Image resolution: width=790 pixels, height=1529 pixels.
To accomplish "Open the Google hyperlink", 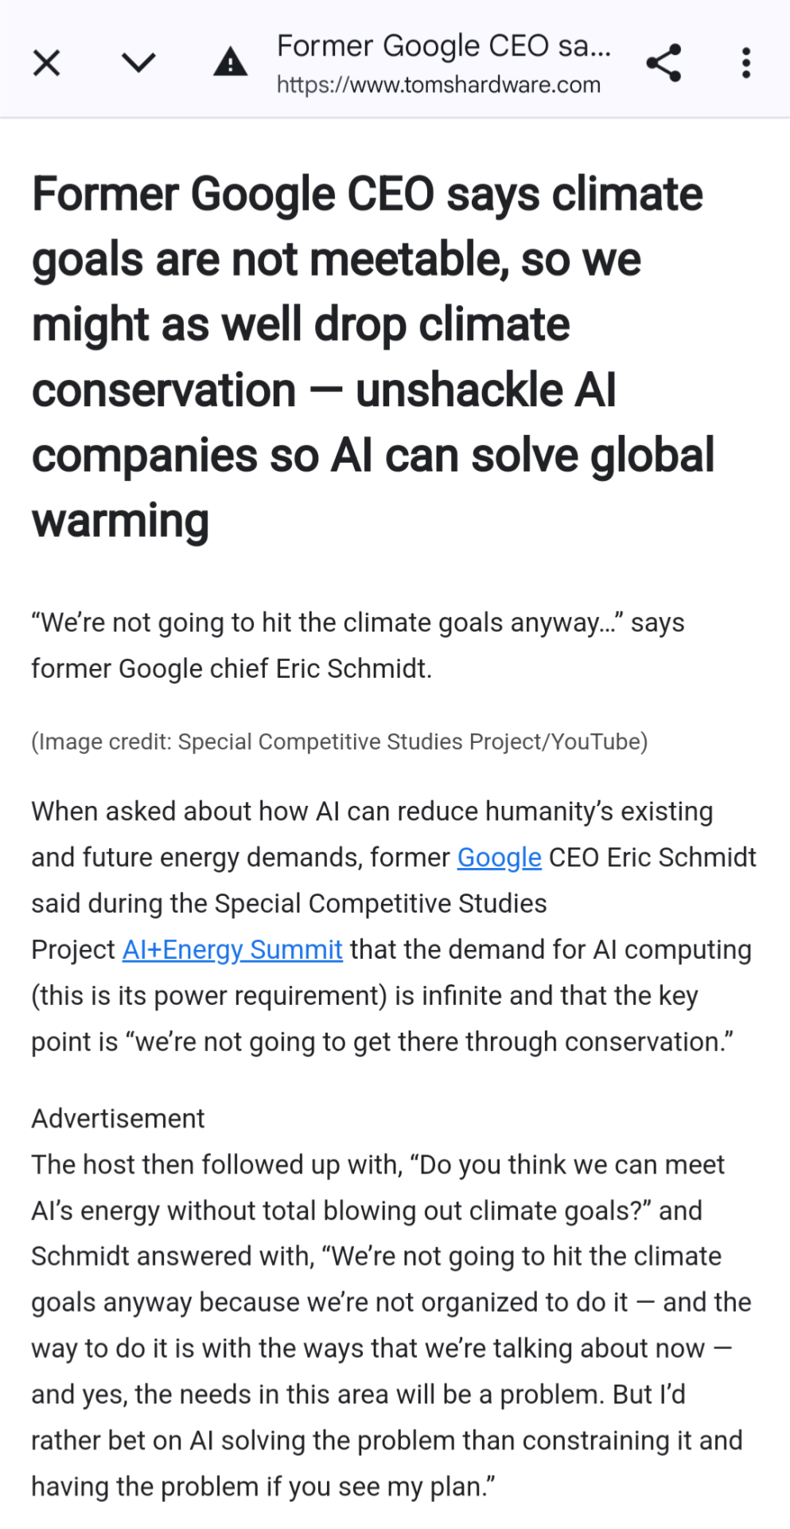I will click(499, 858).
